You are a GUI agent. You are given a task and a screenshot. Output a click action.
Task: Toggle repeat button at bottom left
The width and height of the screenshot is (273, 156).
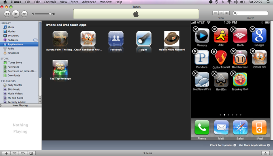[x=23, y=153]
